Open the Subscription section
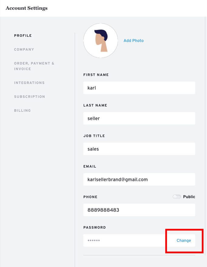This screenshot has width=207, height=267. (x=29, y=97)
